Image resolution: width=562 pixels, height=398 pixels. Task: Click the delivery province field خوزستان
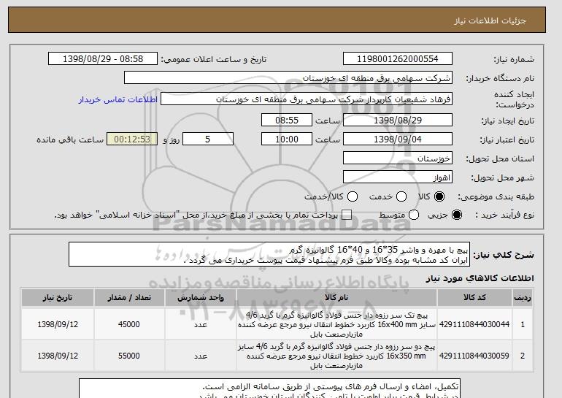tap(398, 158)
